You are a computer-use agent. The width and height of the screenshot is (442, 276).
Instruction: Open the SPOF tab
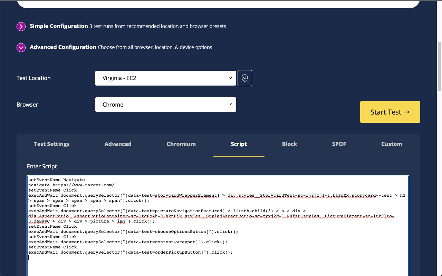(x=339, y=144)
